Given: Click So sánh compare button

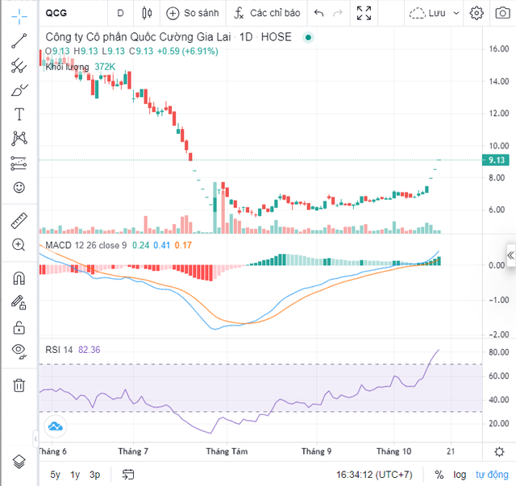Looking at the screenshot, I should 192,13.
